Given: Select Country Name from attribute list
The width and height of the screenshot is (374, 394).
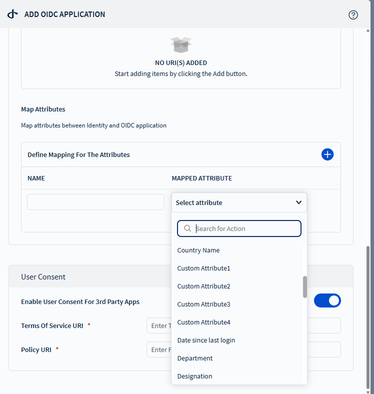Looking at the screenshot, I should pyautogui.click(x=198, y=250).
